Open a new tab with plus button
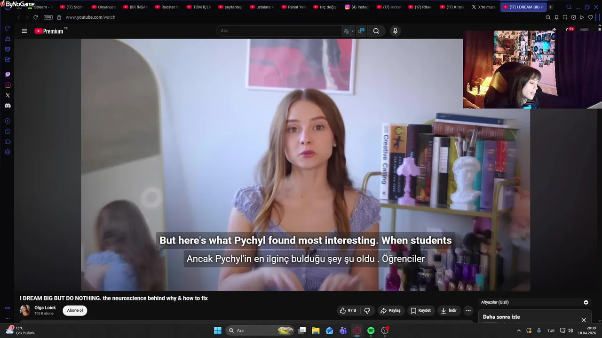The height and width of the screenshot is (338, 602). (x=551, y=7)
